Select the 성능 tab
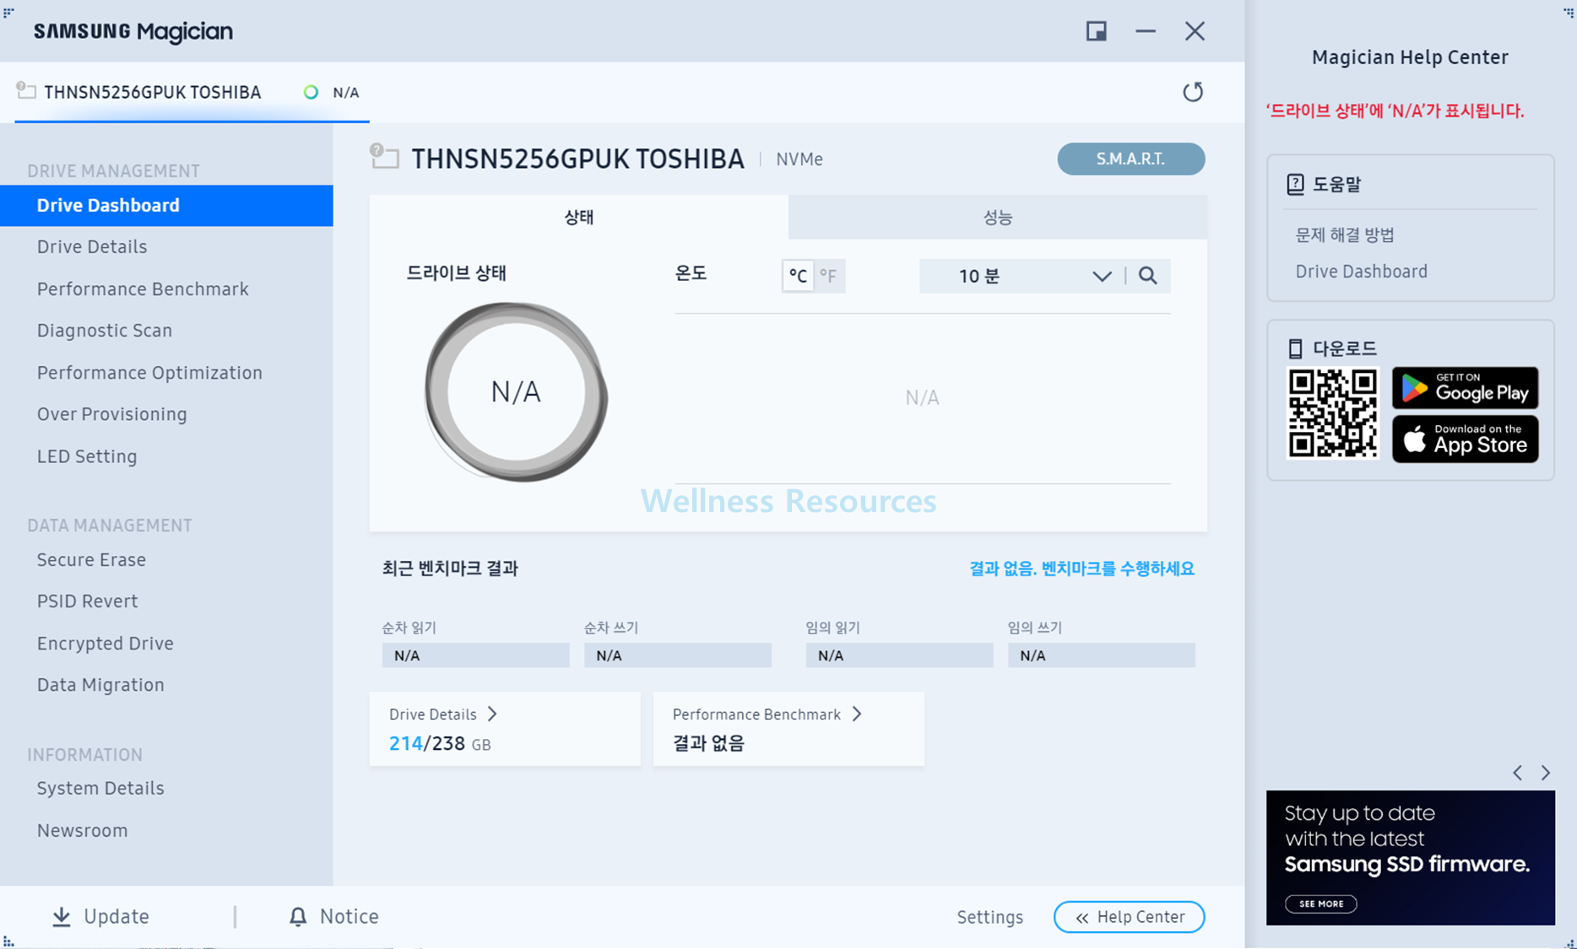The width and height of the screenshot is (1577, 949). click(x=998, y=217)
